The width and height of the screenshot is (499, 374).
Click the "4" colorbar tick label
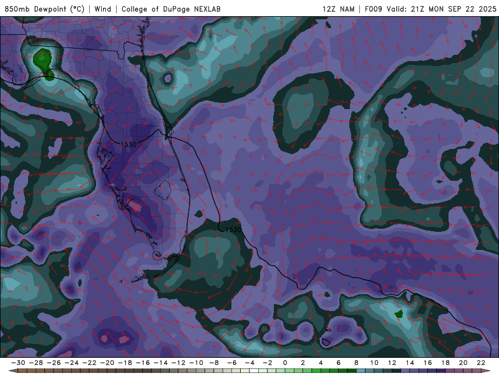pos(321,363)
